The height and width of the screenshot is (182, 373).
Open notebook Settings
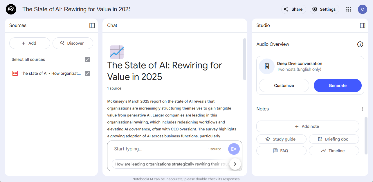[324, 9]
